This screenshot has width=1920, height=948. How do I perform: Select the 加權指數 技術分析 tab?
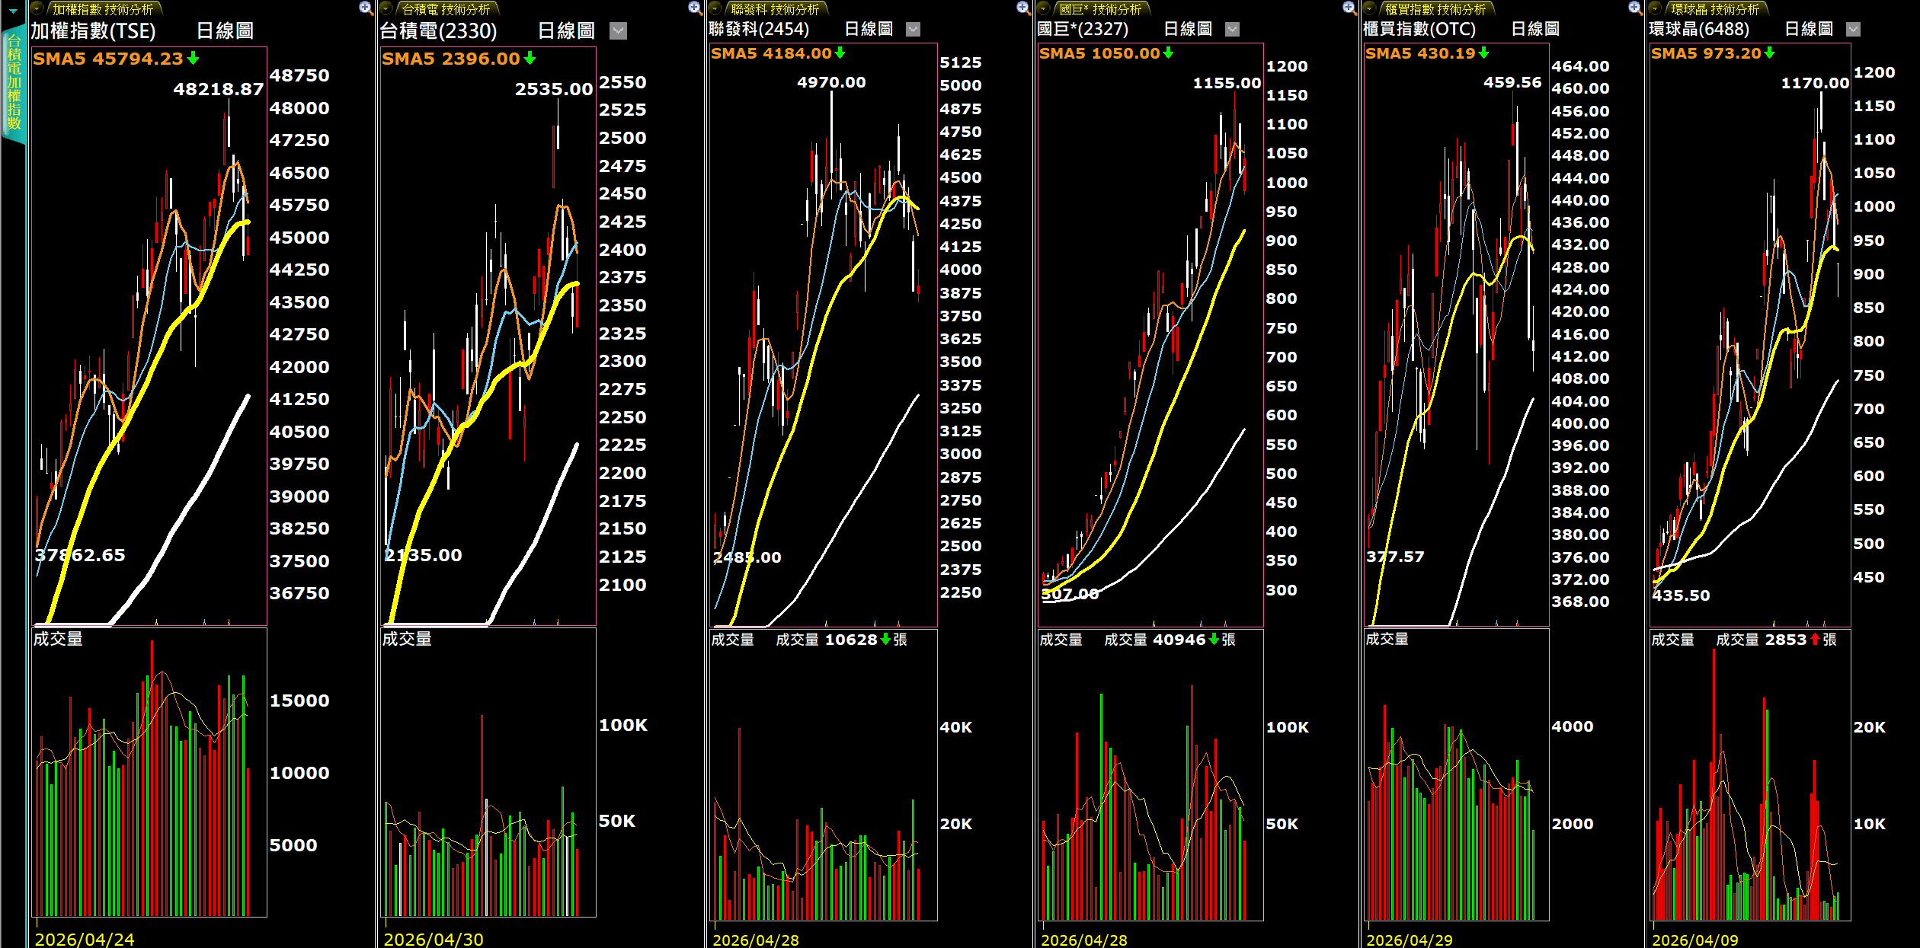tap(103, 9)
